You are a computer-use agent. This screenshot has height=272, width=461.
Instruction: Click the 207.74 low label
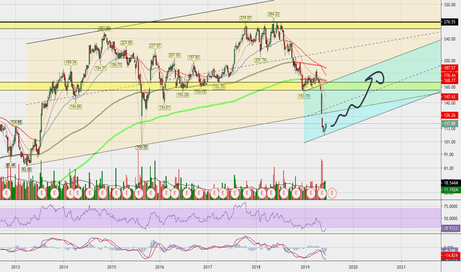[x=261, y=60]
